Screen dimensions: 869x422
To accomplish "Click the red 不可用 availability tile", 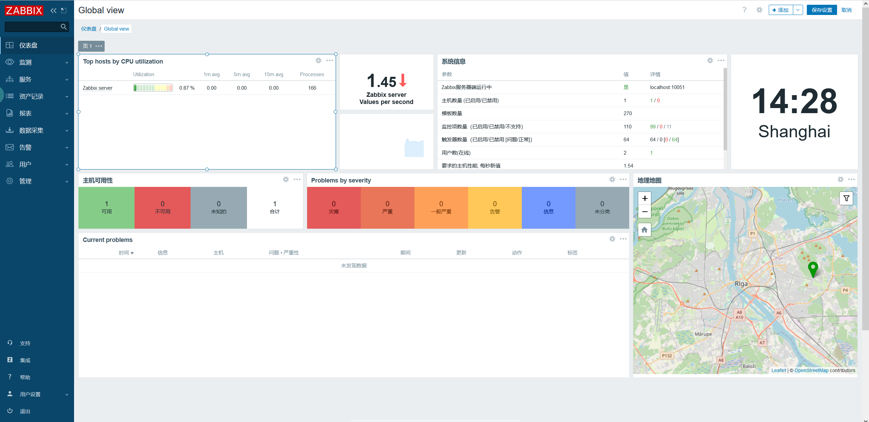I will coord(162,207).
